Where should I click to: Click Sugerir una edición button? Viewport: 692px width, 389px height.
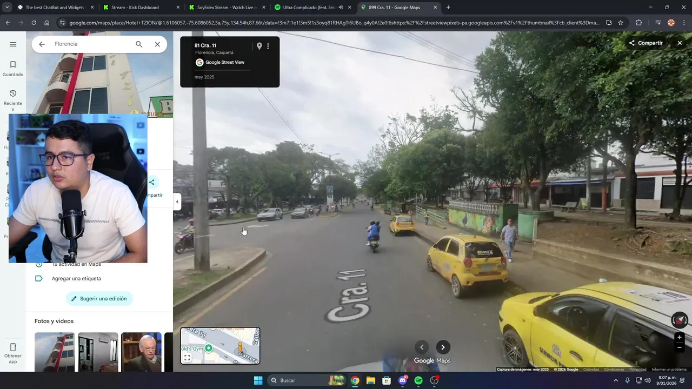99,299
